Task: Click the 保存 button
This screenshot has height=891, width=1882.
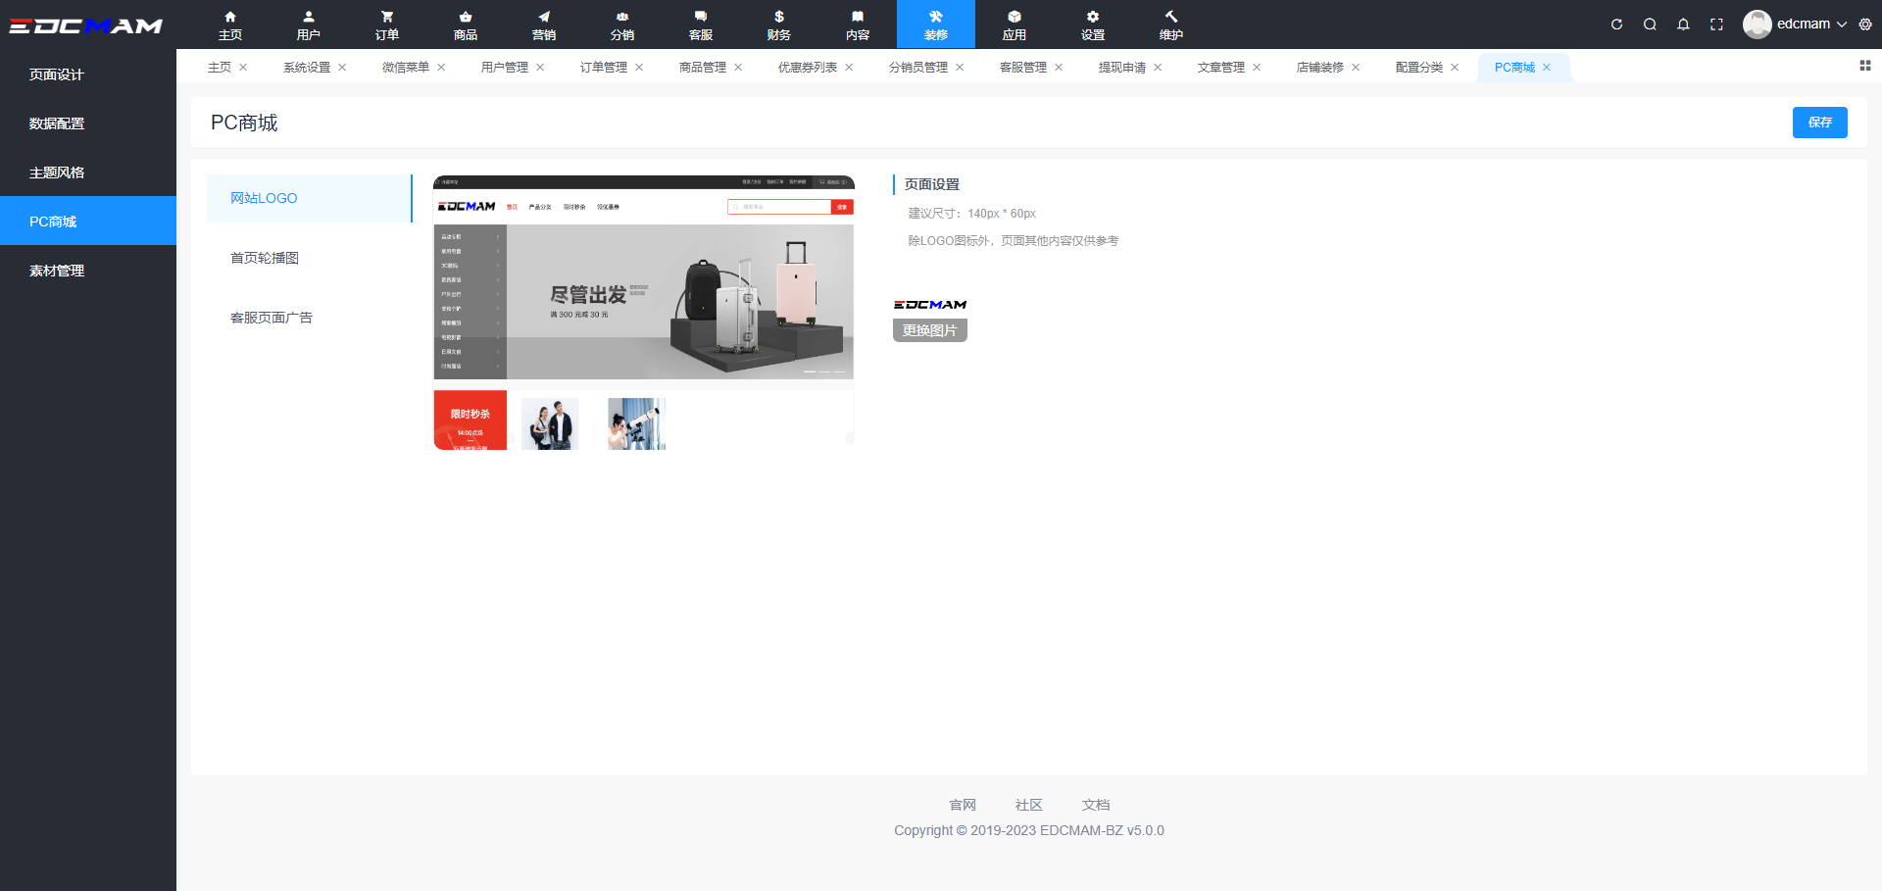Action: click(1819, 123)
